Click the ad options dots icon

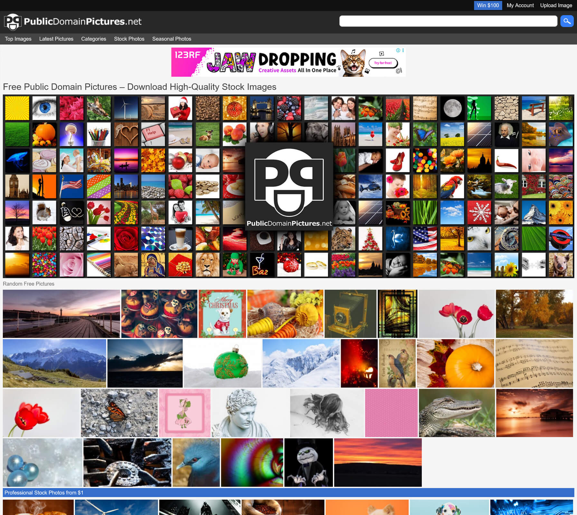pos(403,50)
